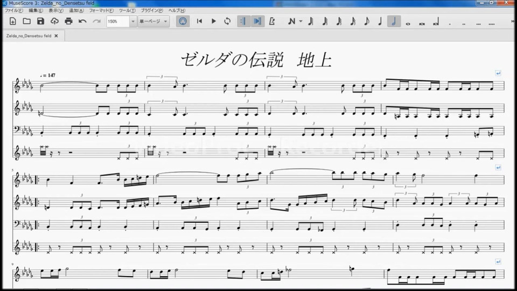The image size is (517, 291).
Task: Maximize the MuseScore window
Action: [x=491, y=3]
